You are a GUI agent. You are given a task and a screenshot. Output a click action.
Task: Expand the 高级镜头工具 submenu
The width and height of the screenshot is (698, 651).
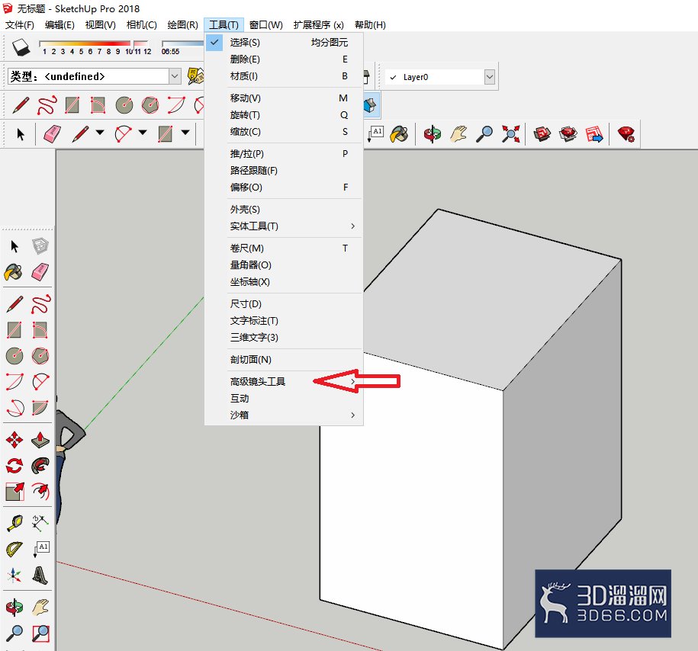284,381
